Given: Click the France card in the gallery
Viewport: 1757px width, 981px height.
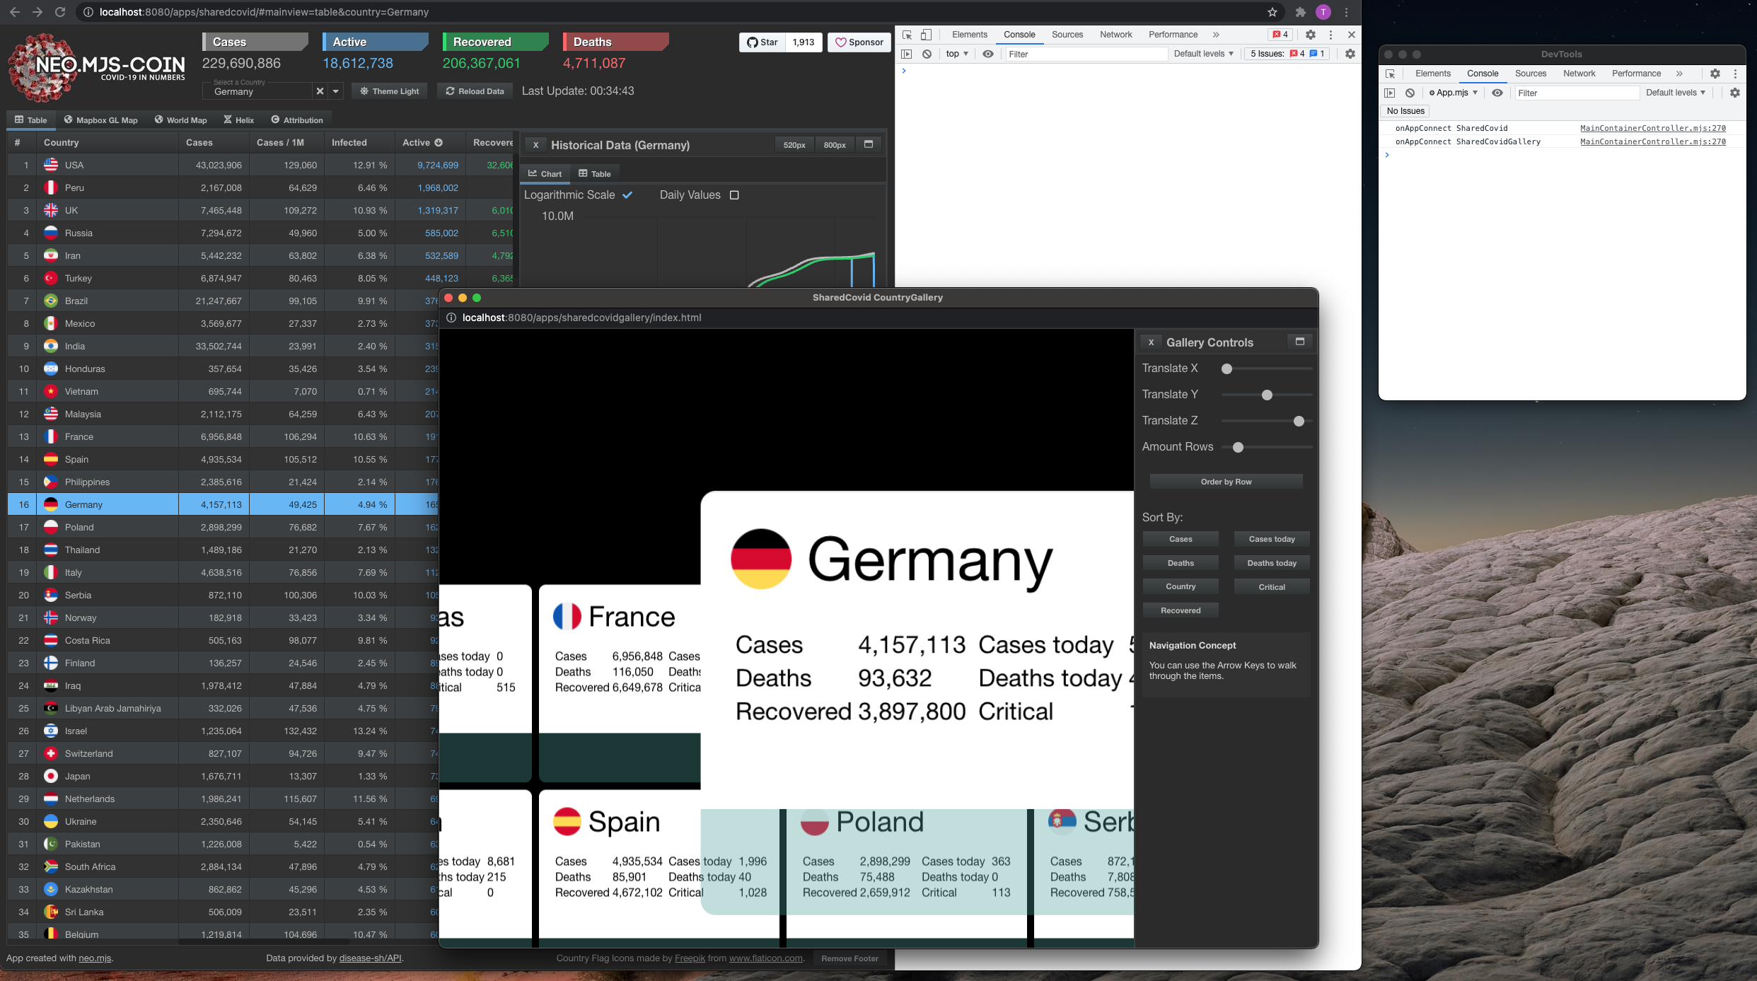Looking at the screenshot, I should click(x=620, y=683).
